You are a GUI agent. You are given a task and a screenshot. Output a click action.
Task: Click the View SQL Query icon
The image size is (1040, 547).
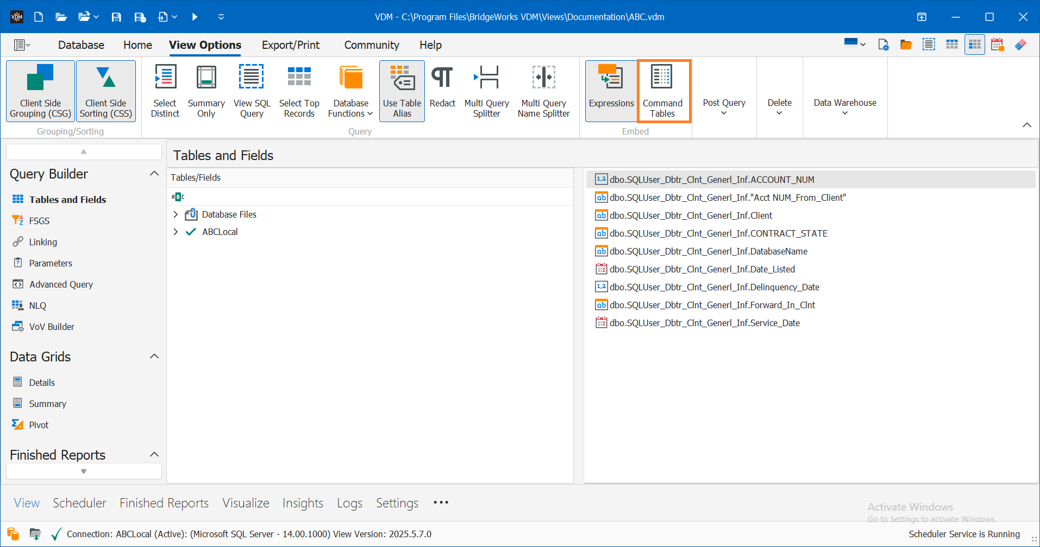pyautogui.click(x=251, y=91)
